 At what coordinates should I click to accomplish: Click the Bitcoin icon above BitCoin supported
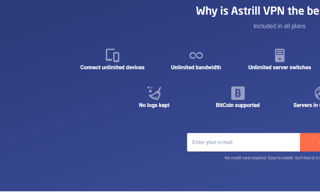[x=238, y=93]
